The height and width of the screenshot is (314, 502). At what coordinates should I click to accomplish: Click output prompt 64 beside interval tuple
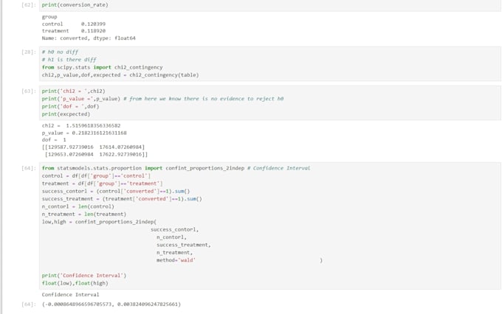tap(29, 304)
